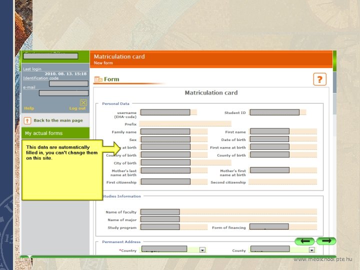Click the Name of faculty field
Screen dimensions: 360x270
pyautogui.click(x=228, y=211)
